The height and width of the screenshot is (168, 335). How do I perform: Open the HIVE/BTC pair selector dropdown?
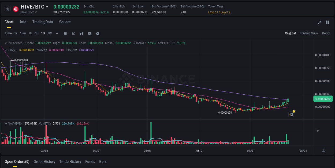[47, 7]
